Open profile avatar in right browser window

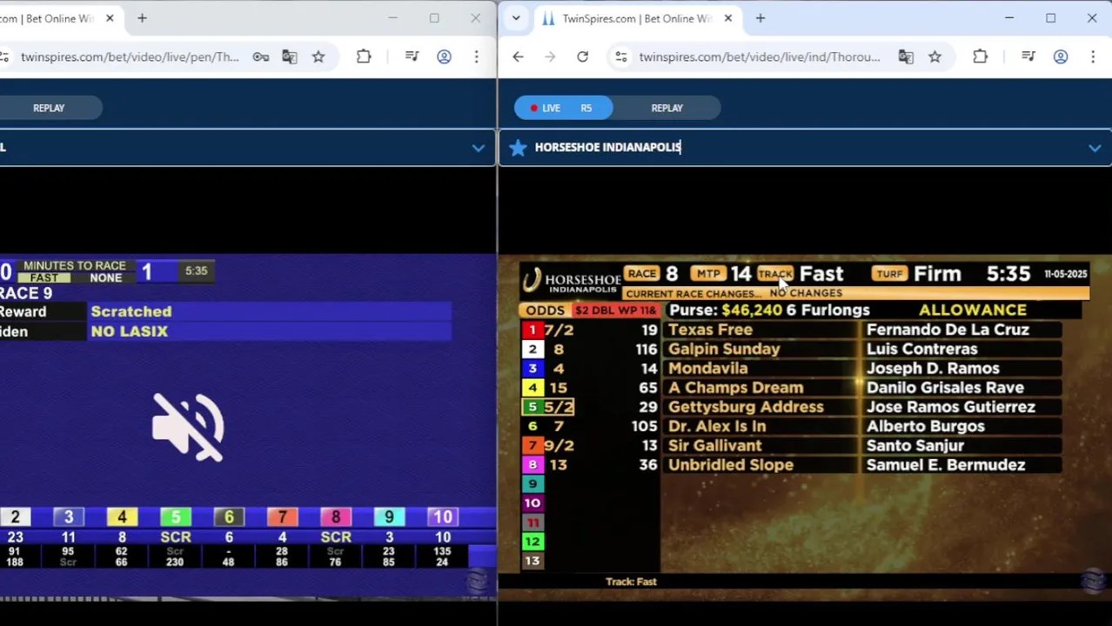[x=1061, y=57]
